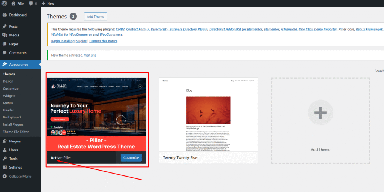Click the Posts pin icon

(x=4, y=27)
